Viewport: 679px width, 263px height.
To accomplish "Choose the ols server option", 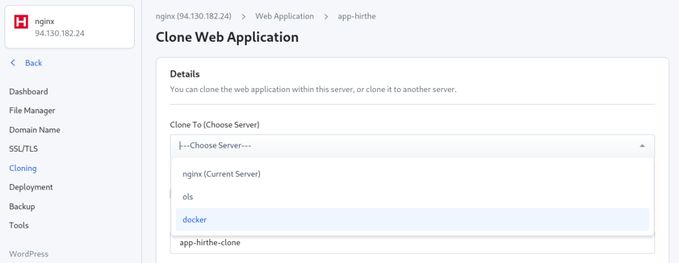I will click(412, 197).
